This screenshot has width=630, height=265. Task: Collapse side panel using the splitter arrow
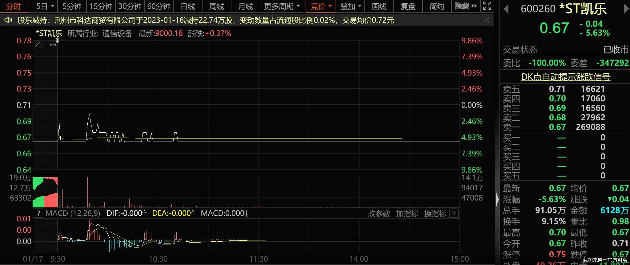click(x=497, y=199)
